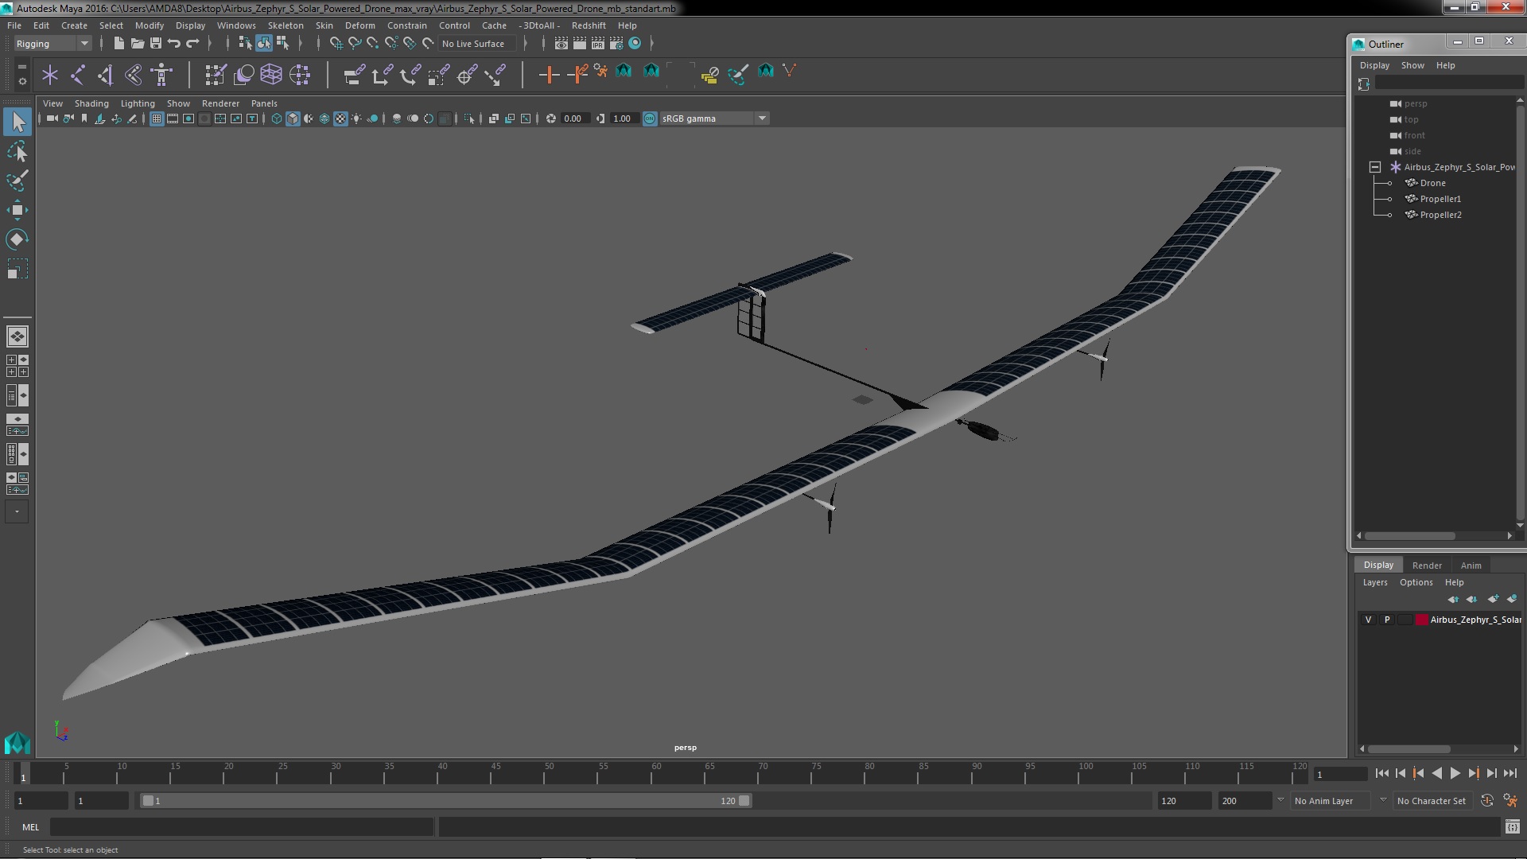Click the HumanIK character figure icon

161,75
